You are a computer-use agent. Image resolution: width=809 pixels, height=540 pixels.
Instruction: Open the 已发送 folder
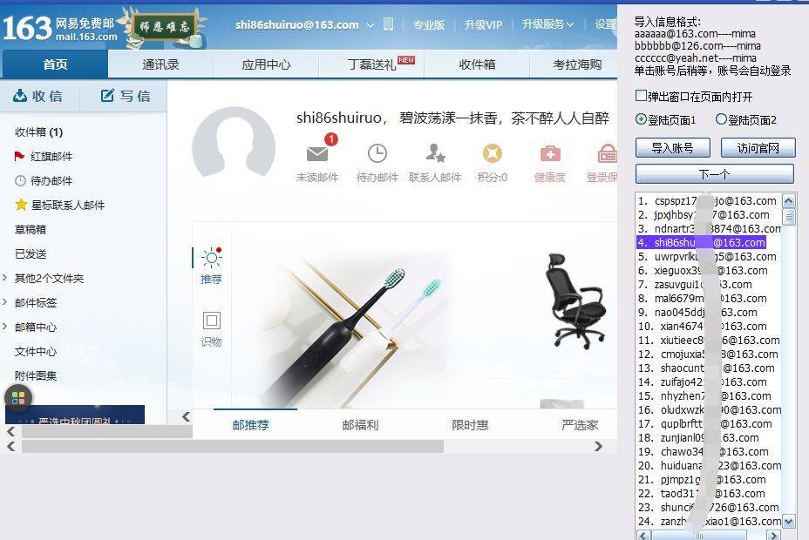[31, 253]
